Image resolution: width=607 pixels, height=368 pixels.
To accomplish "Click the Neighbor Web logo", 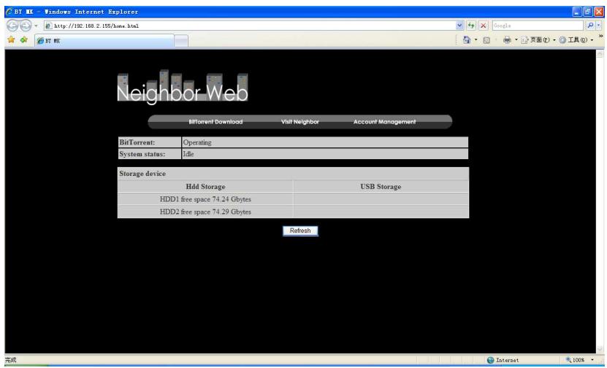I will tap(183, 87).
